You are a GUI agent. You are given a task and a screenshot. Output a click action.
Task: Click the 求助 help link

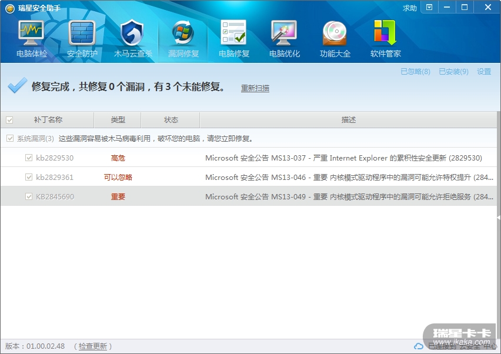[410, 8]
